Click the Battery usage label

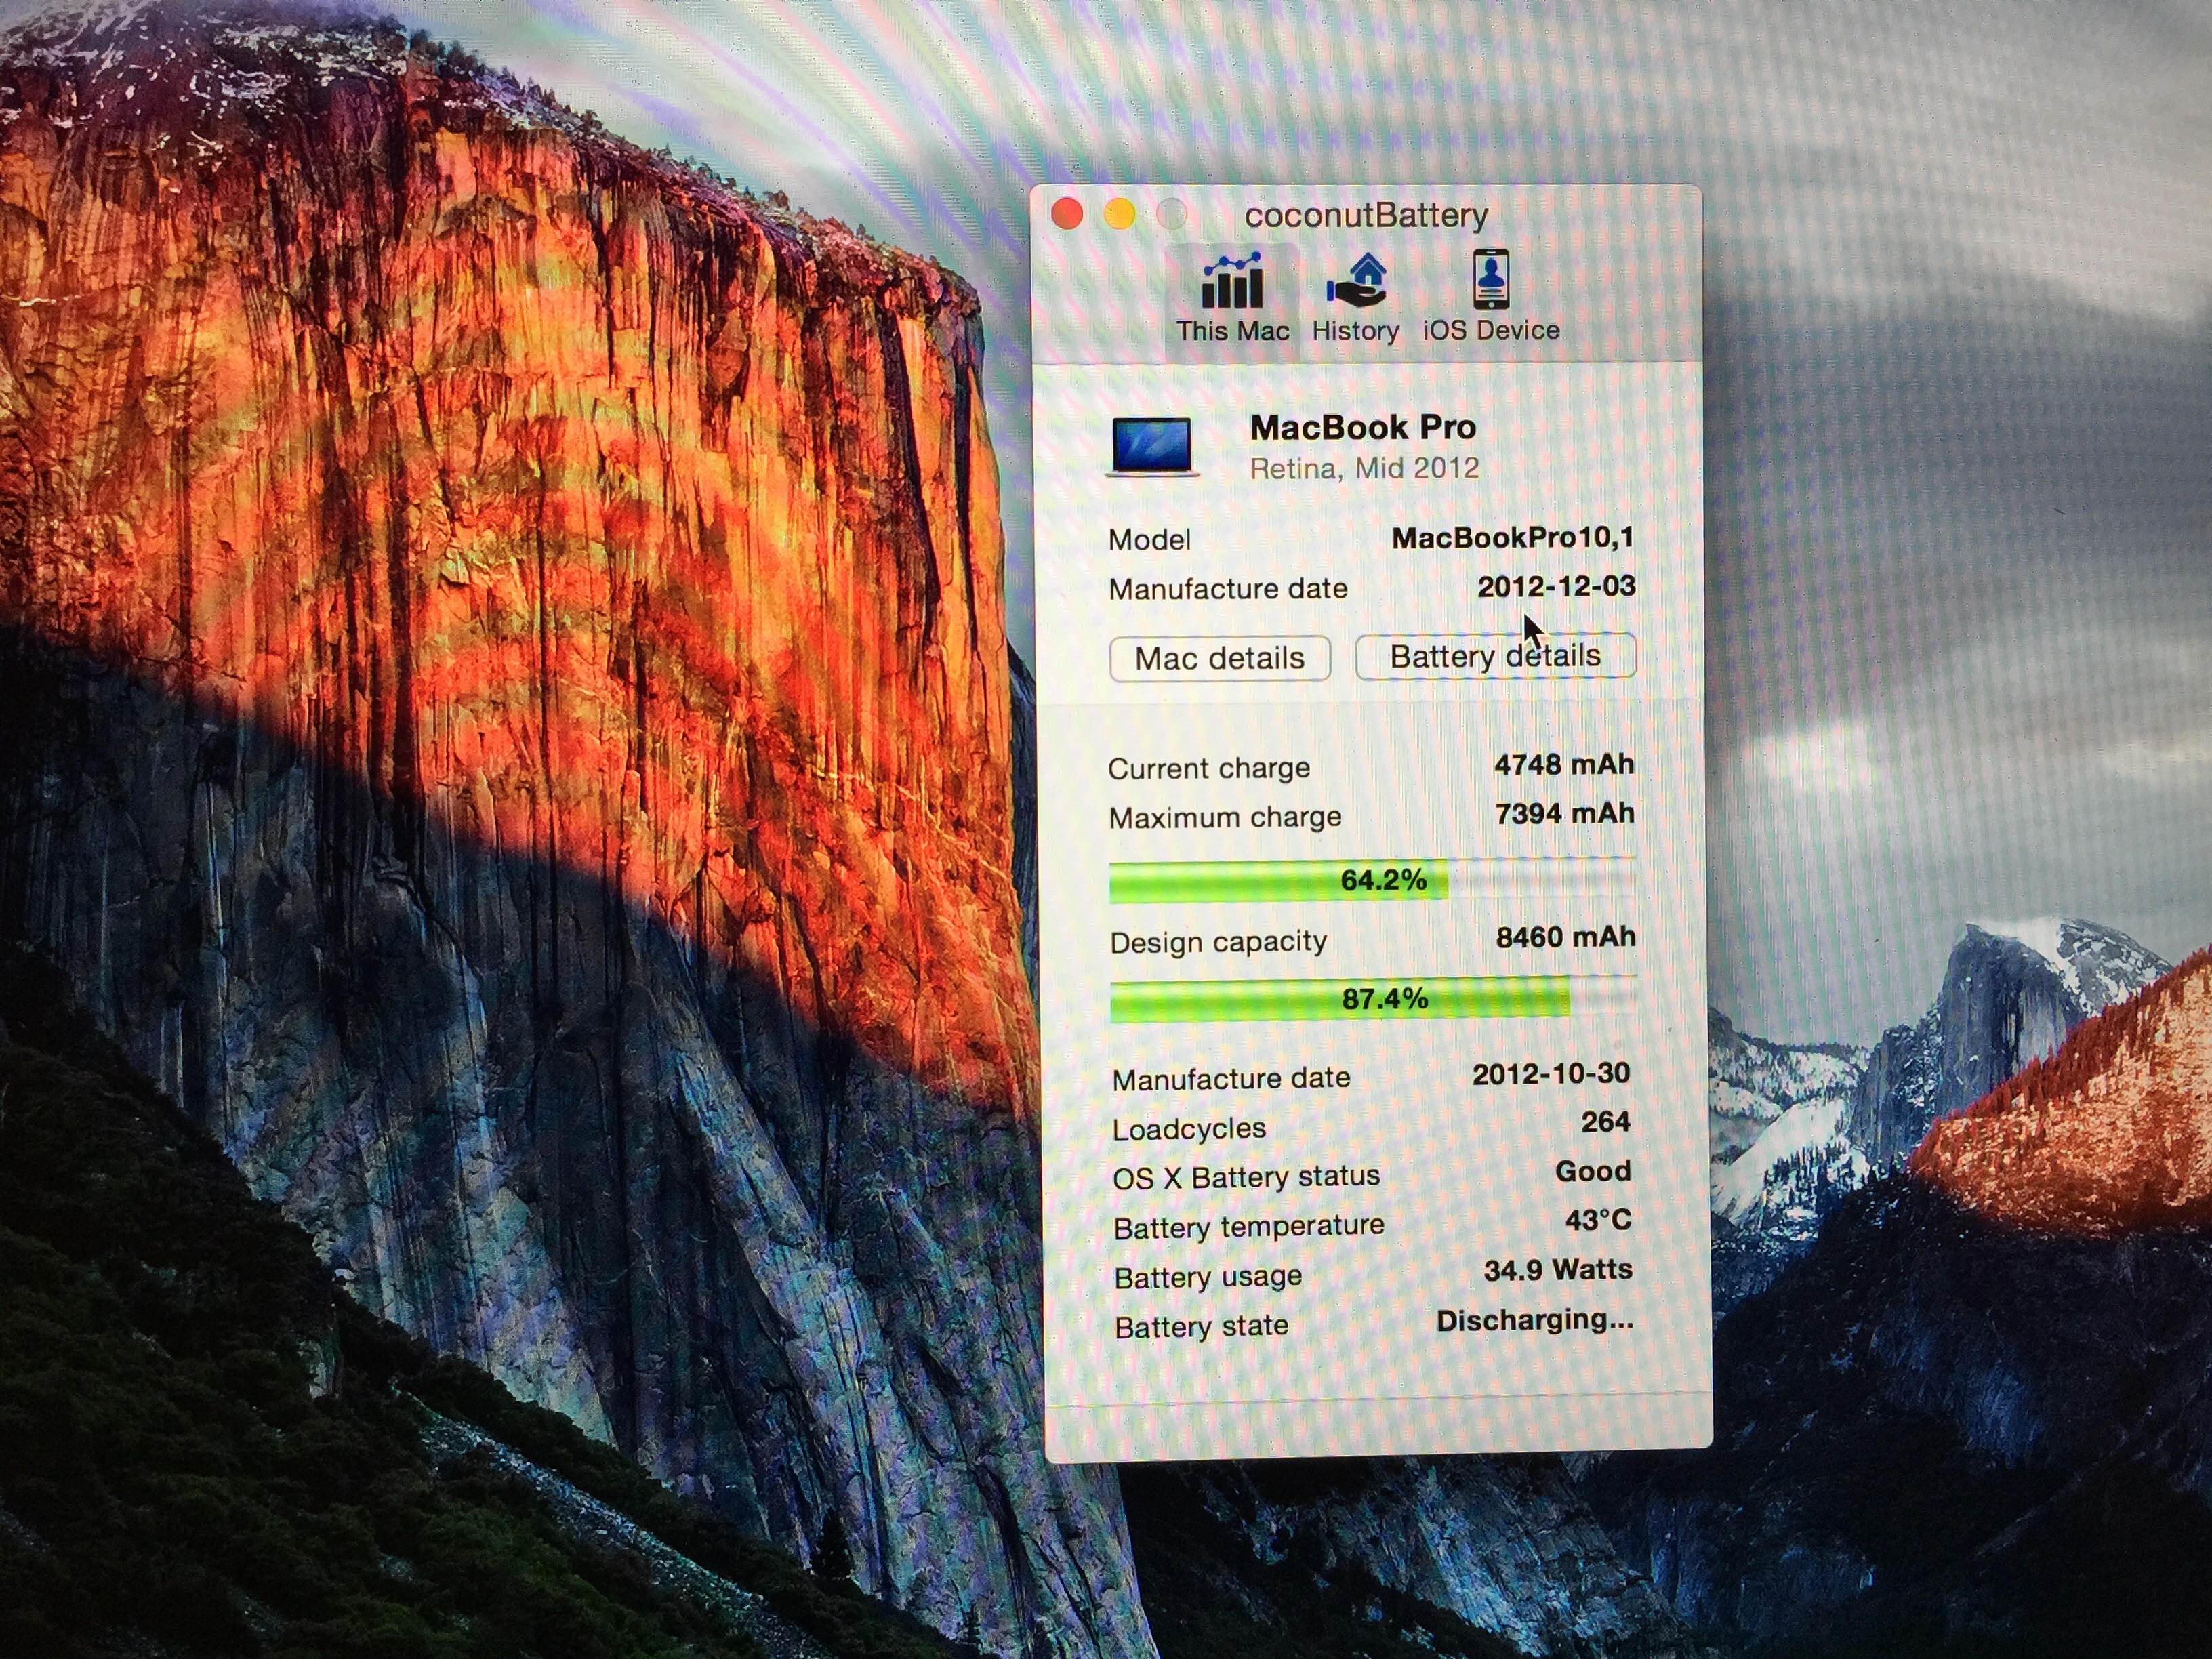[1208, 1277]
